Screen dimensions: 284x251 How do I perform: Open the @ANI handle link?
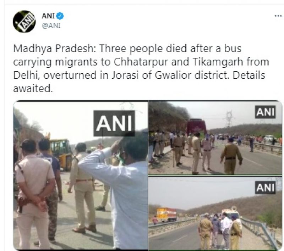coord(51,26)
